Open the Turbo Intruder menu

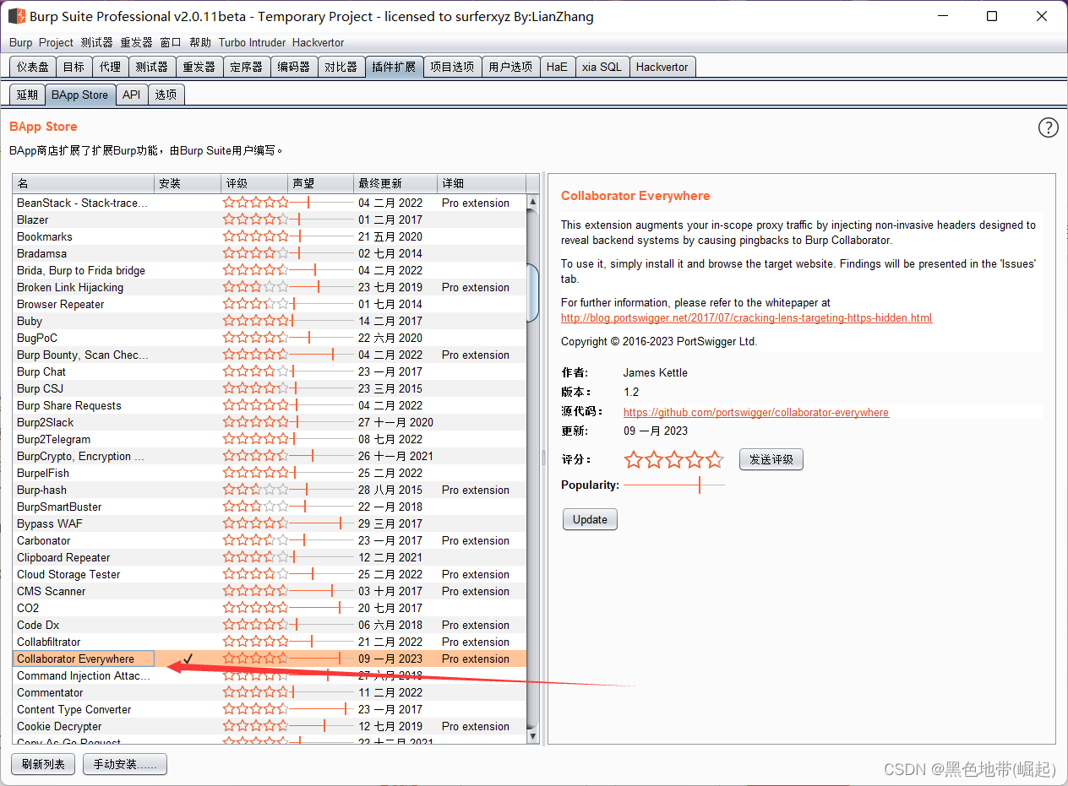pyautogui.click(x=252, y=42)
